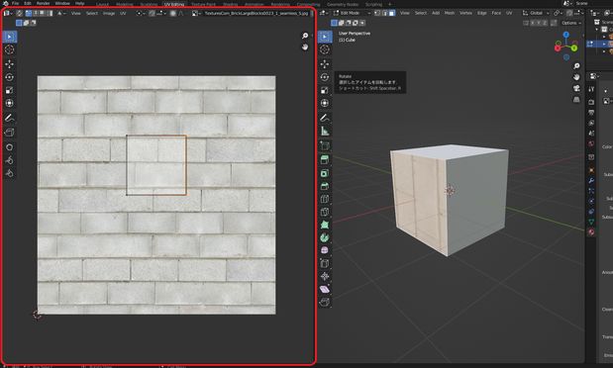Enable edge select mode in 3D viewport

(x=384, y=13)
